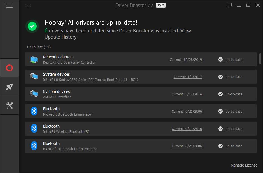Select AMDA00 Interface text
Viewport: 263px width, 173px height.
(x=57, y=97)
